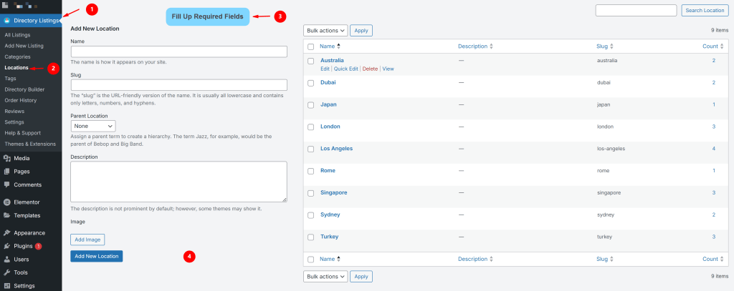The image size is (734, 291).
Task: Click the bottom Apply button
Action: point(361,277)
